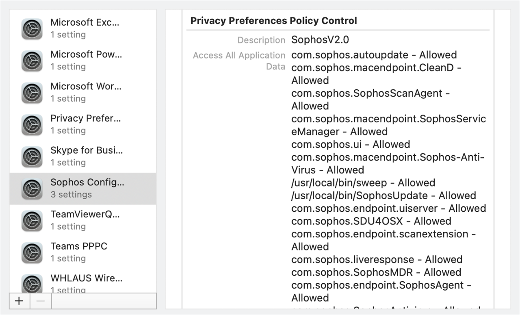520x315 pixels.
Task: Select the Microsoft Excel profile entry
Action: pyautogui.click(x=83, y=28)
